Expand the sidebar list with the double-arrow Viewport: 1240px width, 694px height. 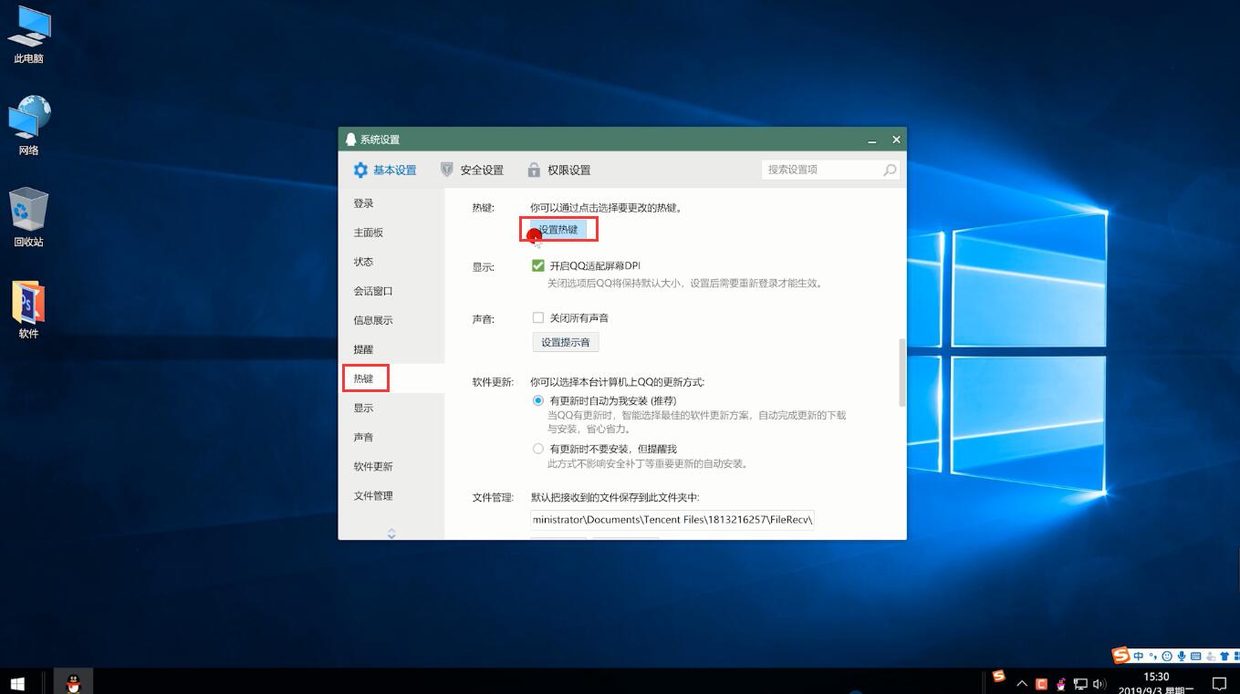pyautogui.click(x=391, y=533)
